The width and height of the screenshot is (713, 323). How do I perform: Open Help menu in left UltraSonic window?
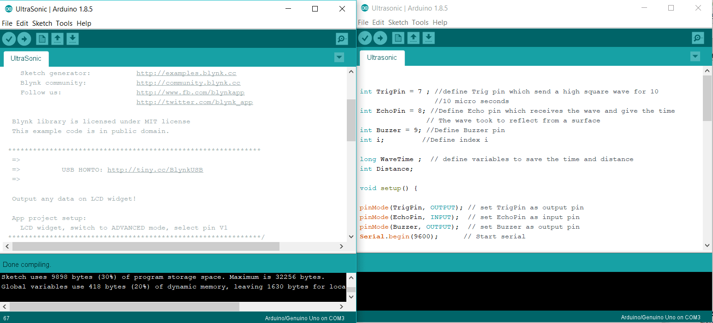tap(84, 23)
